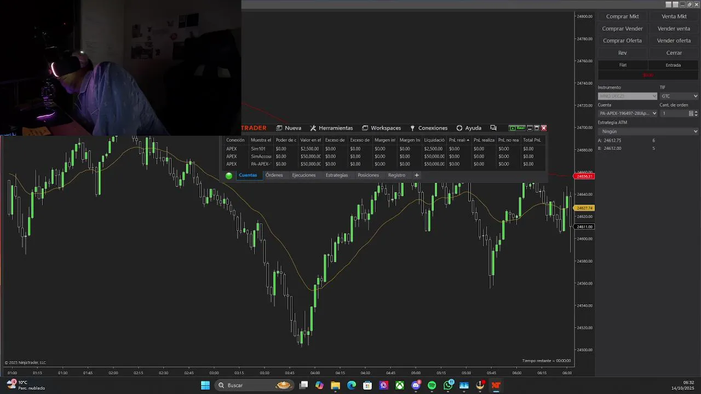
Task: Select the PA-APEX account row
Action: click(385, 164)
